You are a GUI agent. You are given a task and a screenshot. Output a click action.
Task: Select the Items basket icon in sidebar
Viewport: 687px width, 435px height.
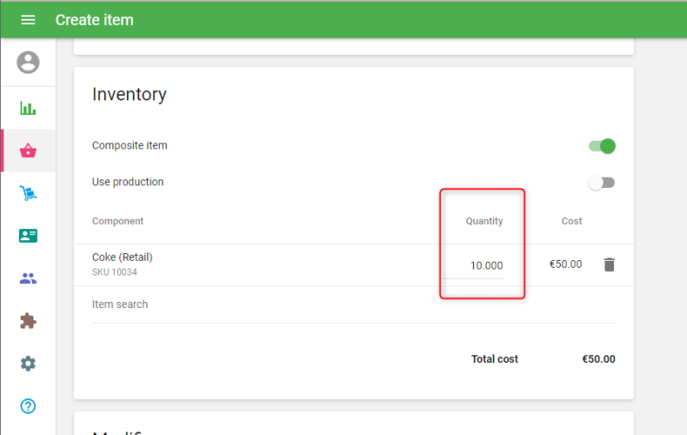[x=28, y=151]
